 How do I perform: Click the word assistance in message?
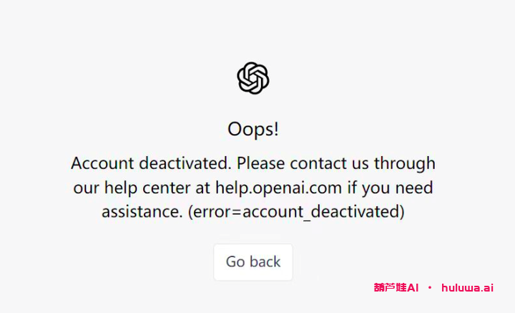pos(142,212)
